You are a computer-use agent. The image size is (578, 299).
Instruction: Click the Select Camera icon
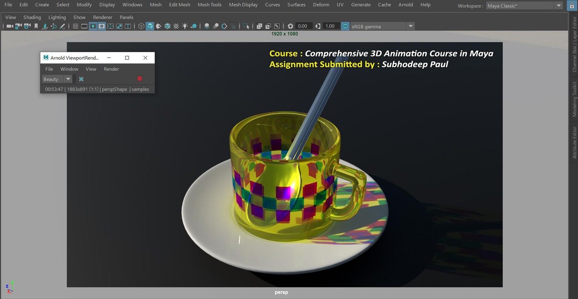pyautogui.click(x=10, y=26)
